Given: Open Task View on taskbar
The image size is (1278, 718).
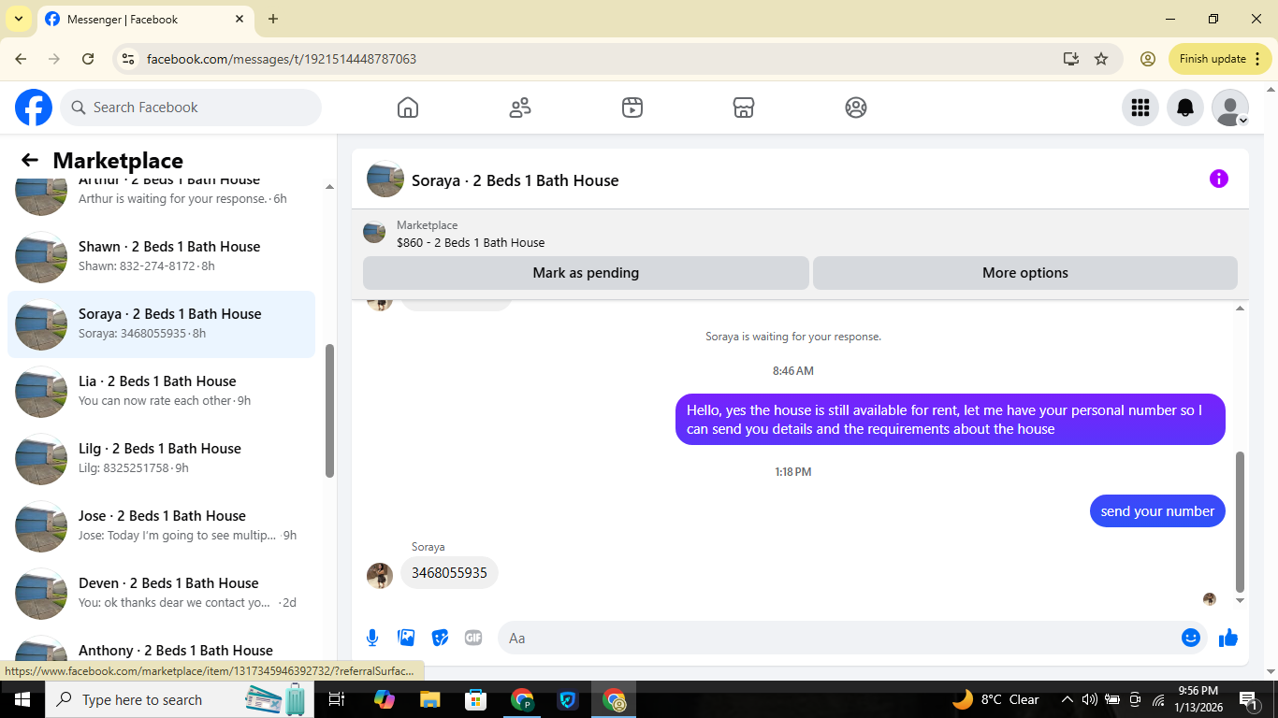Looking at the screenshot, I should tap(338, 699).
